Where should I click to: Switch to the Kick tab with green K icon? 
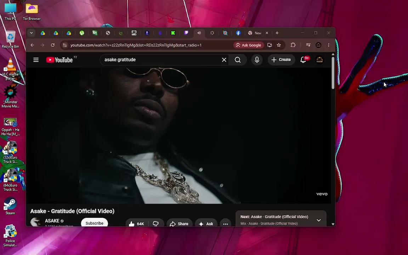(x=173, y=33)
